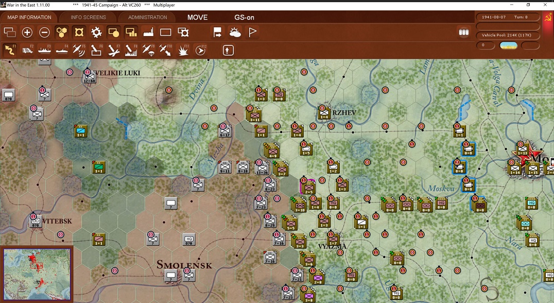Click the clear weather indicator pill
The image size is (554, 303).
click(508, 45)
